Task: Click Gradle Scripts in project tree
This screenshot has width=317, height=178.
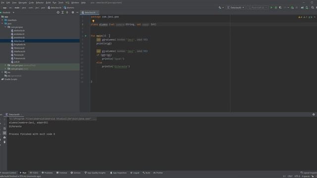Action: pyautogui.click(x=9, y=79)
